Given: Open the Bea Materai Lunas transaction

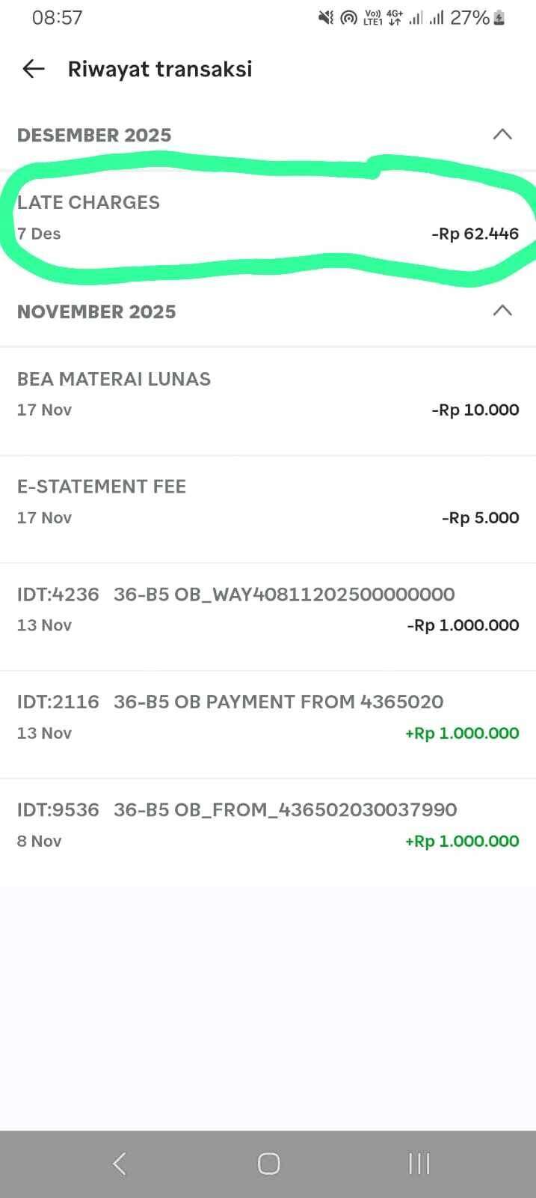Looking at the screenshot, I should tap(268, 395).
